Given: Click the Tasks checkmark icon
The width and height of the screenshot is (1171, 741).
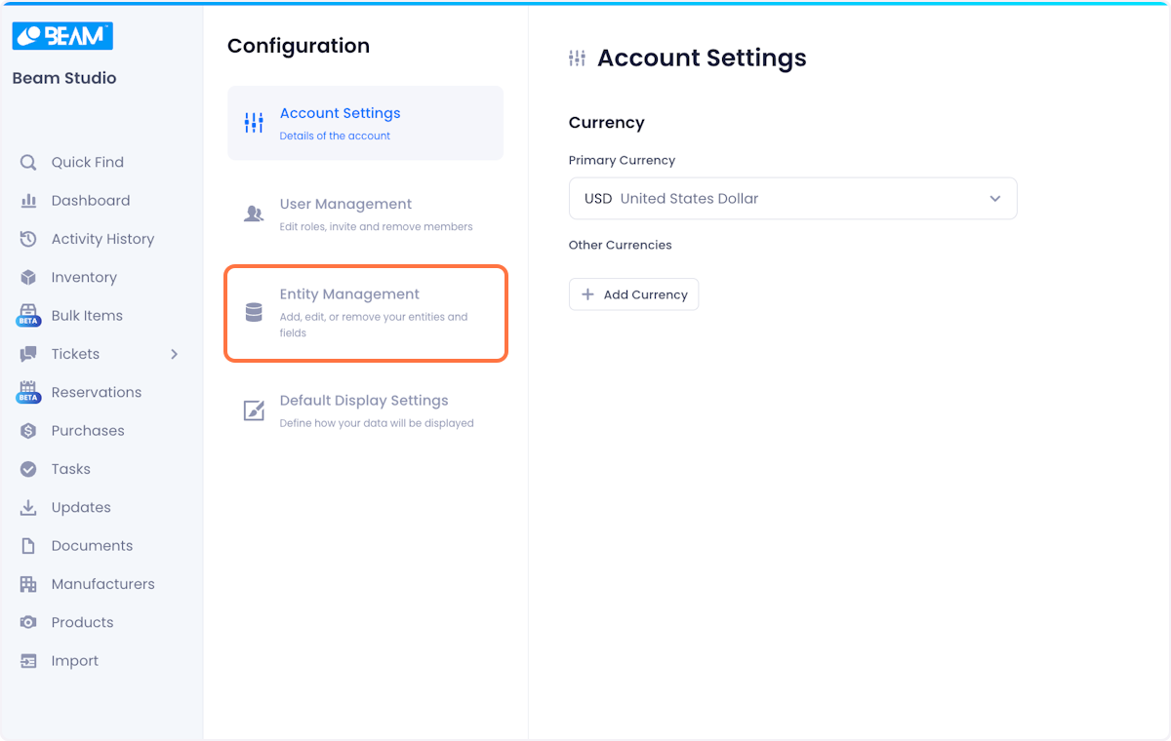Looking at the screenshot, I should [28, 469].
